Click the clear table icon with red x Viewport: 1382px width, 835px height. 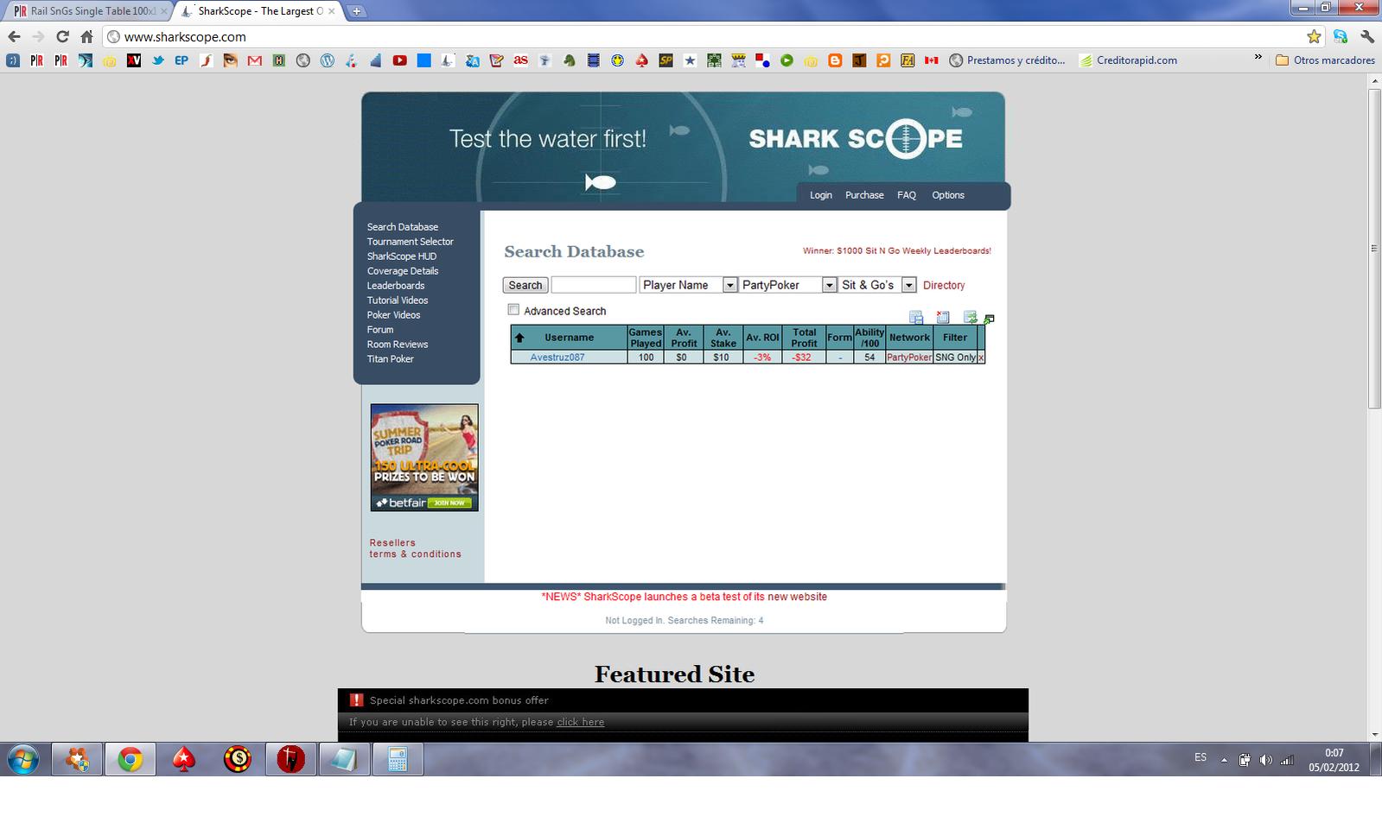click(943, 318)
